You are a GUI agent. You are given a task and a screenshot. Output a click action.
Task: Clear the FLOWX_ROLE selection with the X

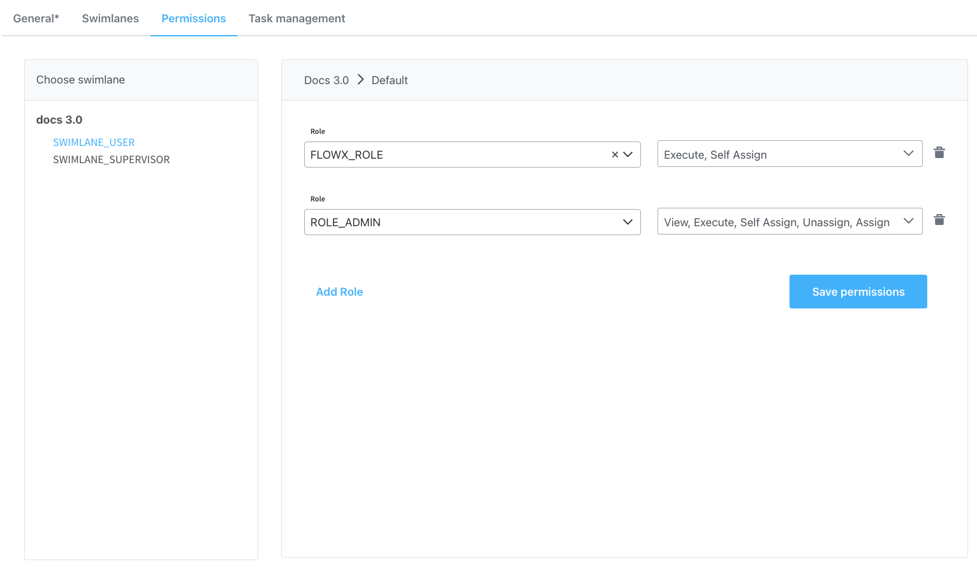point(615,154)
